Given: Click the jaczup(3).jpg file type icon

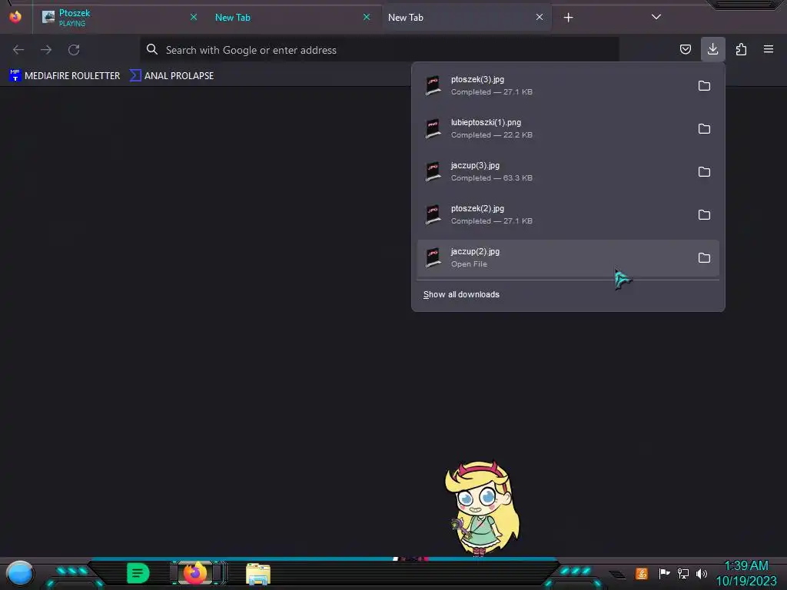Looking at the screenshot, I should click(x=433, y=172).
